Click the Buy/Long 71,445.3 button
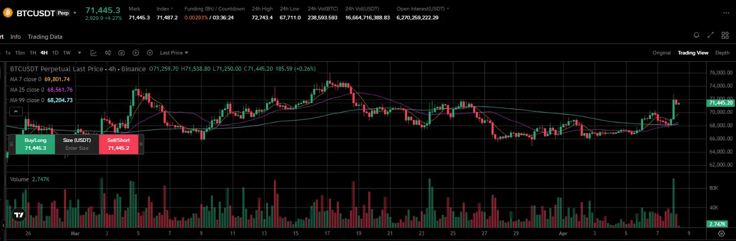 tap(36, 144)
